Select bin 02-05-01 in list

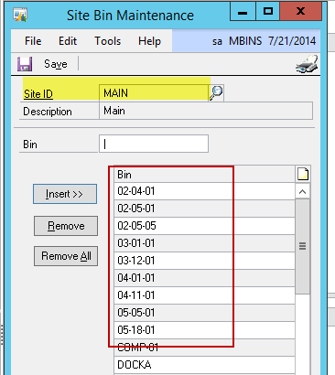click(205, 209)
